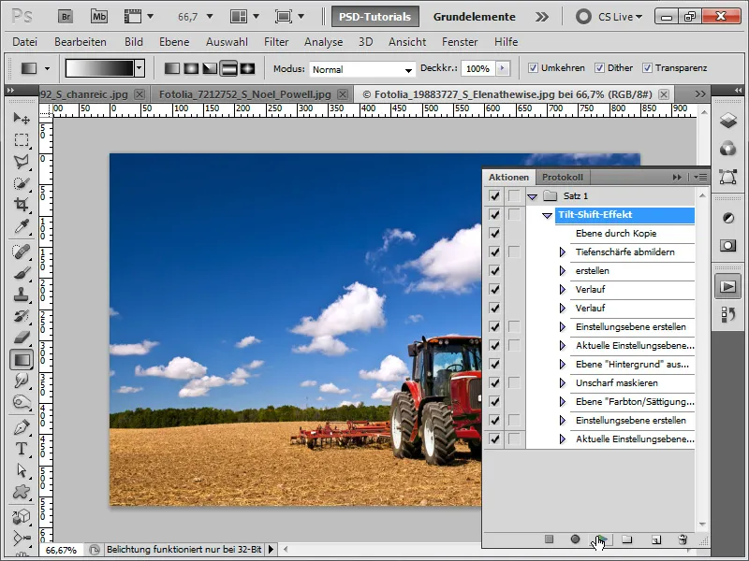Play the selected action
This screenshot has width=749, height=561.
601,539
